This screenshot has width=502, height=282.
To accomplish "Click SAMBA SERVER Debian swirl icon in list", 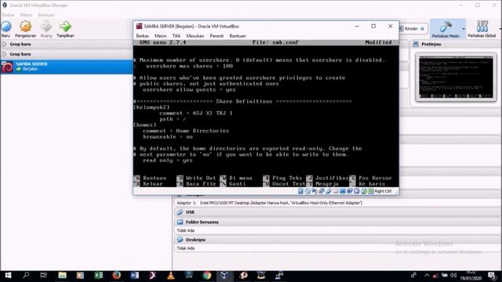I will (x=7, y=67).
